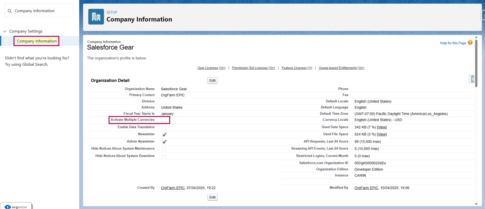Click the Quick Find search input field
The height and width of the screenshot is (209, 485).
(x=39, y=11)
